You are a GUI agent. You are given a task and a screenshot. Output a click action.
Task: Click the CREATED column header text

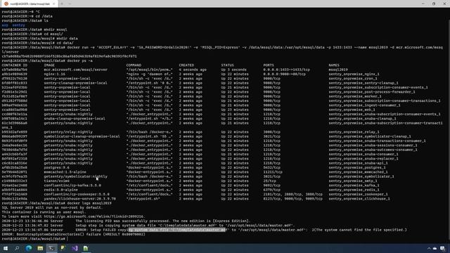(x=186, y=65)
